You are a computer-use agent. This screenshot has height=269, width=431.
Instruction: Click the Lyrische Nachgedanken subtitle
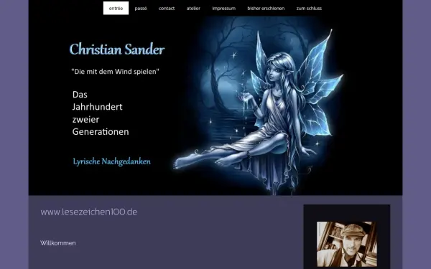click(x=111, y=161)
